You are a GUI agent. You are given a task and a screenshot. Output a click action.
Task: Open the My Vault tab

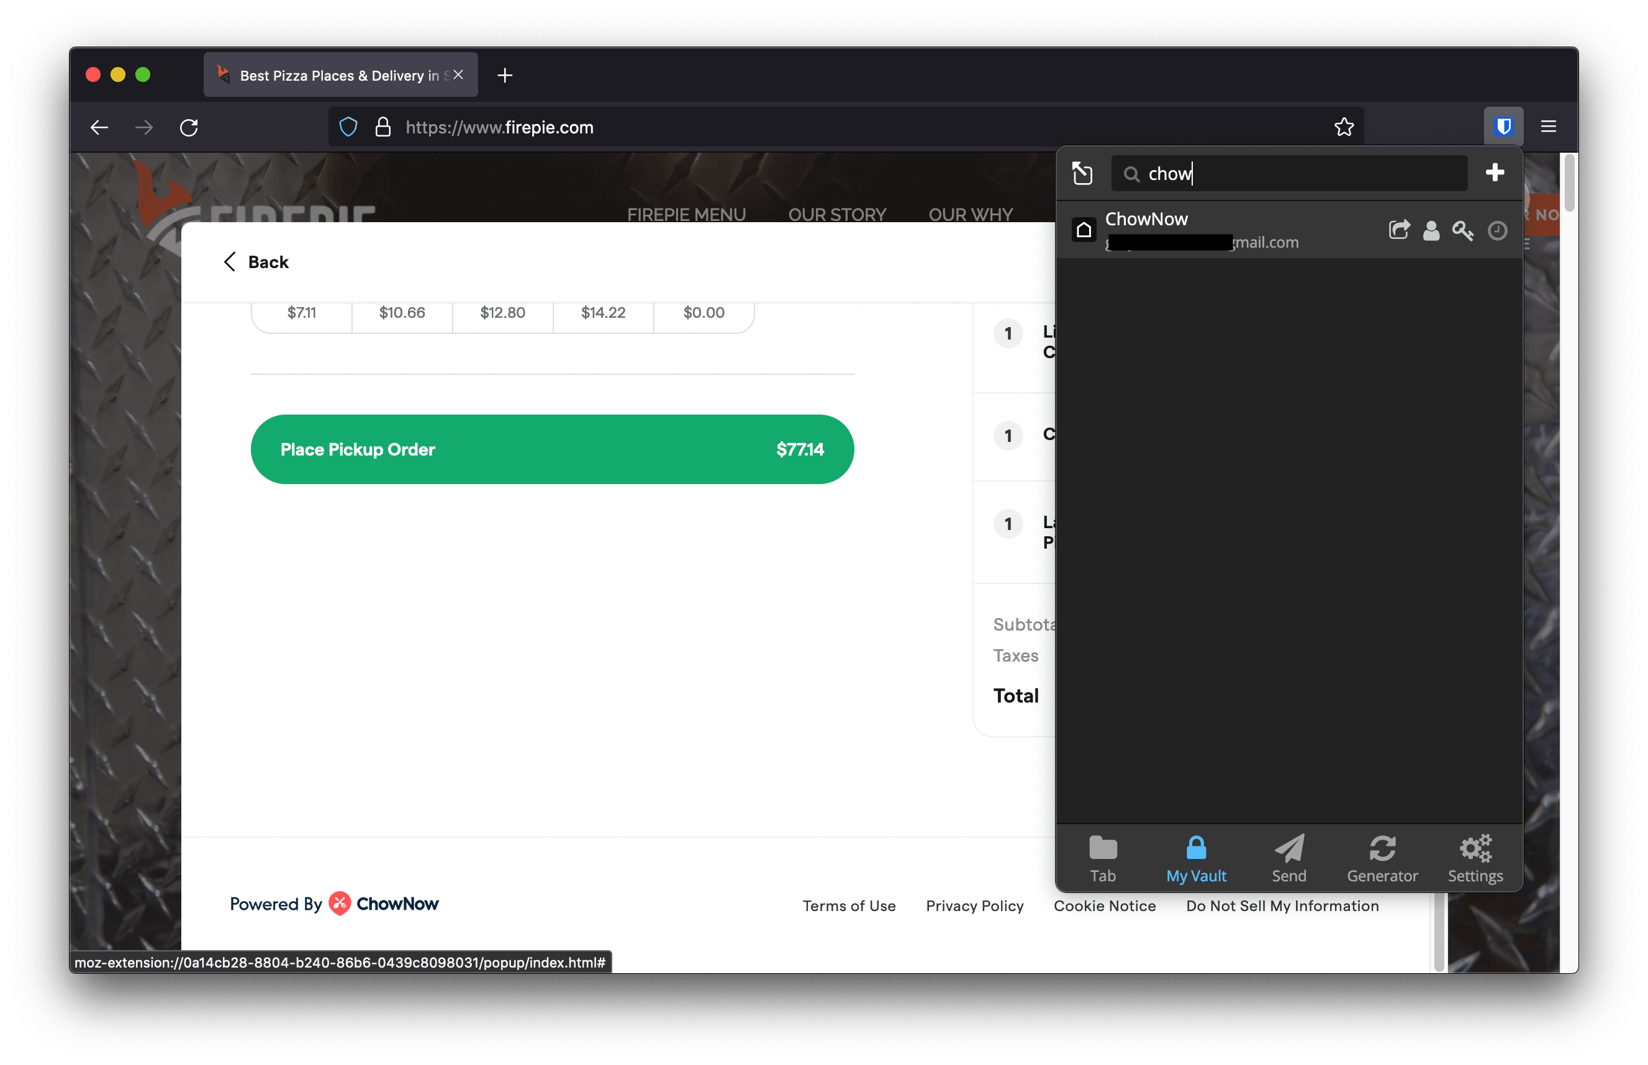1195,858
